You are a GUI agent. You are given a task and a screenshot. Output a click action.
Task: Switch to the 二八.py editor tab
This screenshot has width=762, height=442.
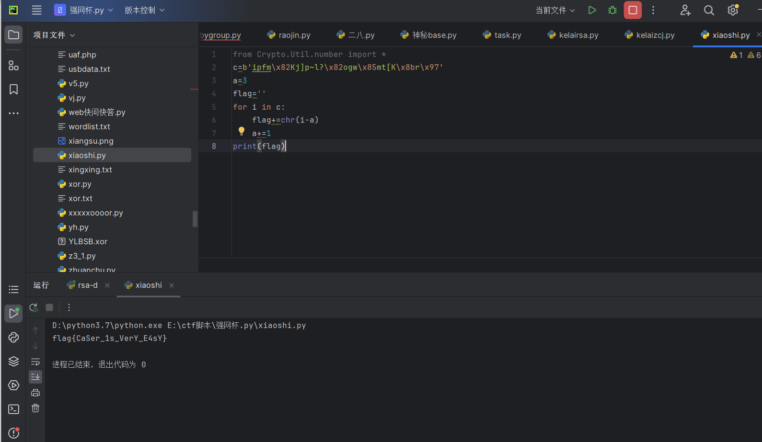coord(356,35)
